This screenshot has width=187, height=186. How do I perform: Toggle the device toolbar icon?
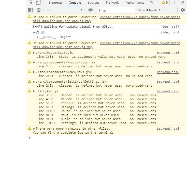38,2
